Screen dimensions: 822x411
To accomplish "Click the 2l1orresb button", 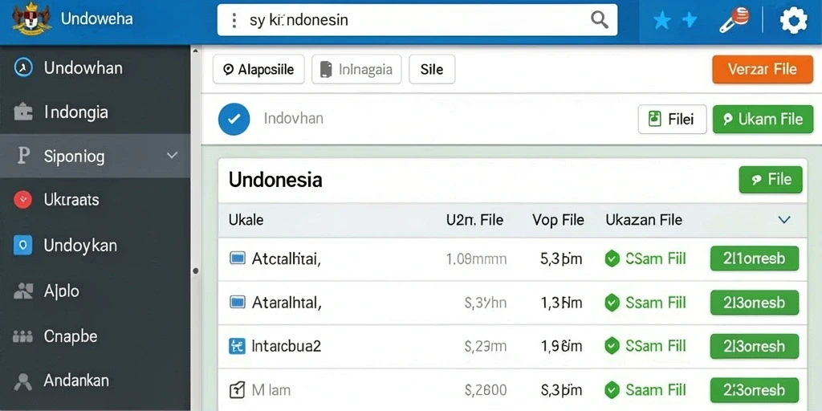I will pos(755,258).
